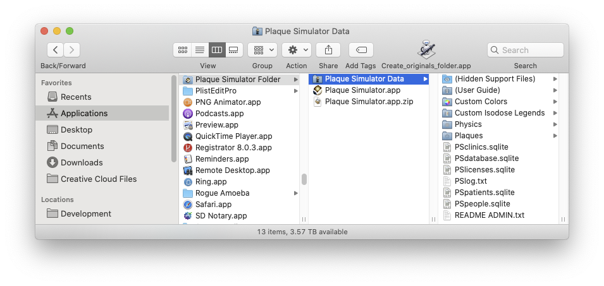Screen dimensions: 604x286
Task: Select the Safari.app icon
Action: [188, 205]
